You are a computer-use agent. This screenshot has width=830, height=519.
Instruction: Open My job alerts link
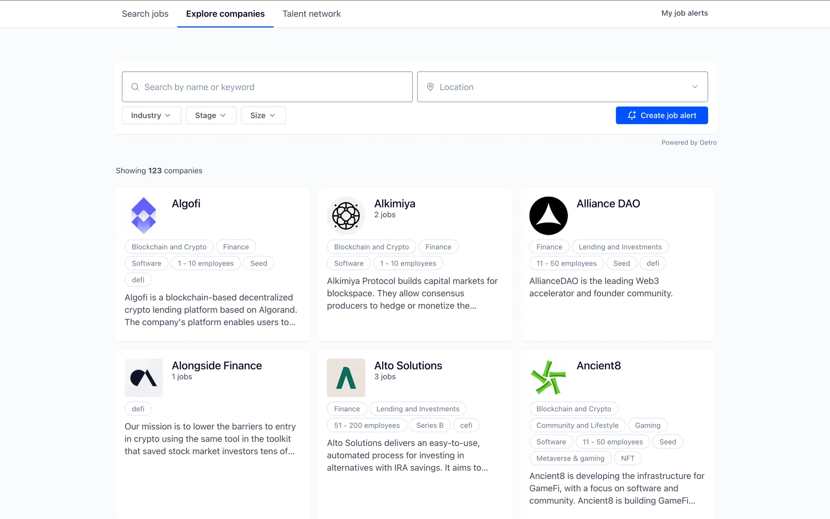684,13
